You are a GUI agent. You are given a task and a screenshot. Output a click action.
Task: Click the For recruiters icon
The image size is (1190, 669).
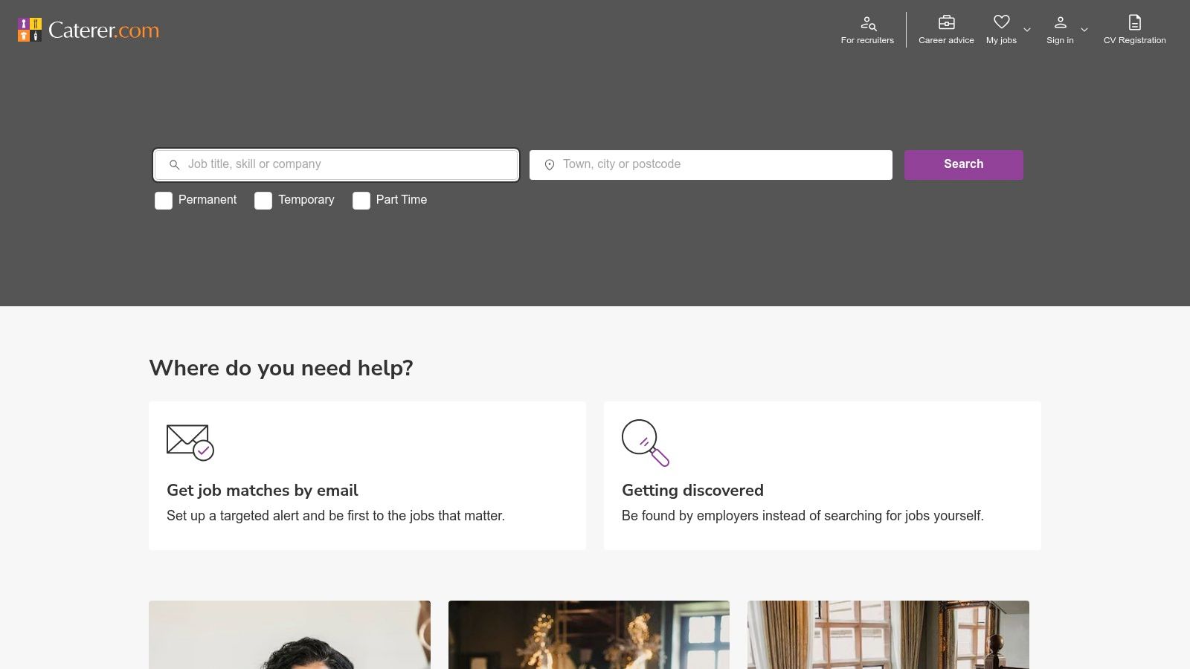pyautogui.click(x=868, y=23)
